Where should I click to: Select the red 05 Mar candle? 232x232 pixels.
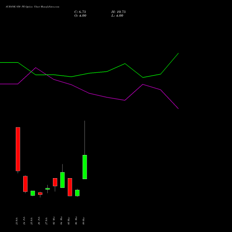click(70, 187)
